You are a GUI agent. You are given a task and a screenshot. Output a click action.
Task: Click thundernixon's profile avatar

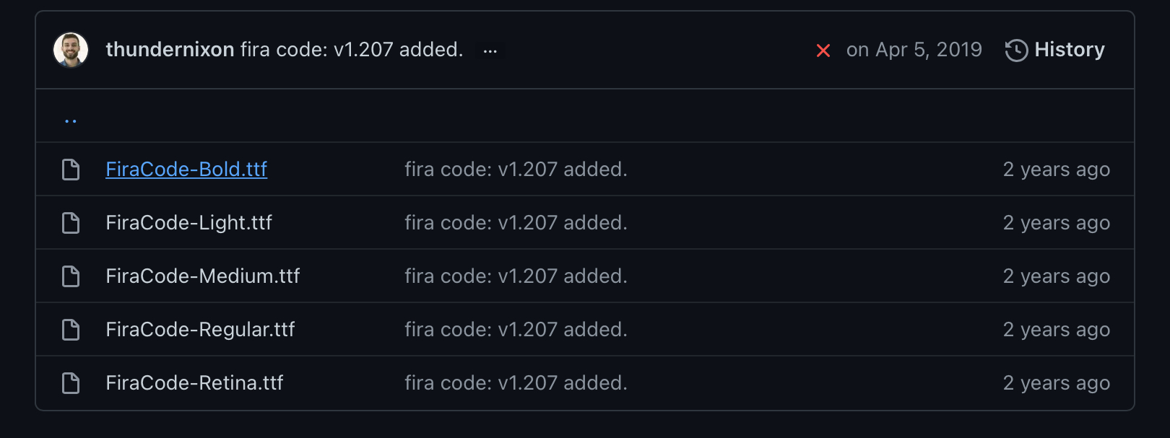69,50
